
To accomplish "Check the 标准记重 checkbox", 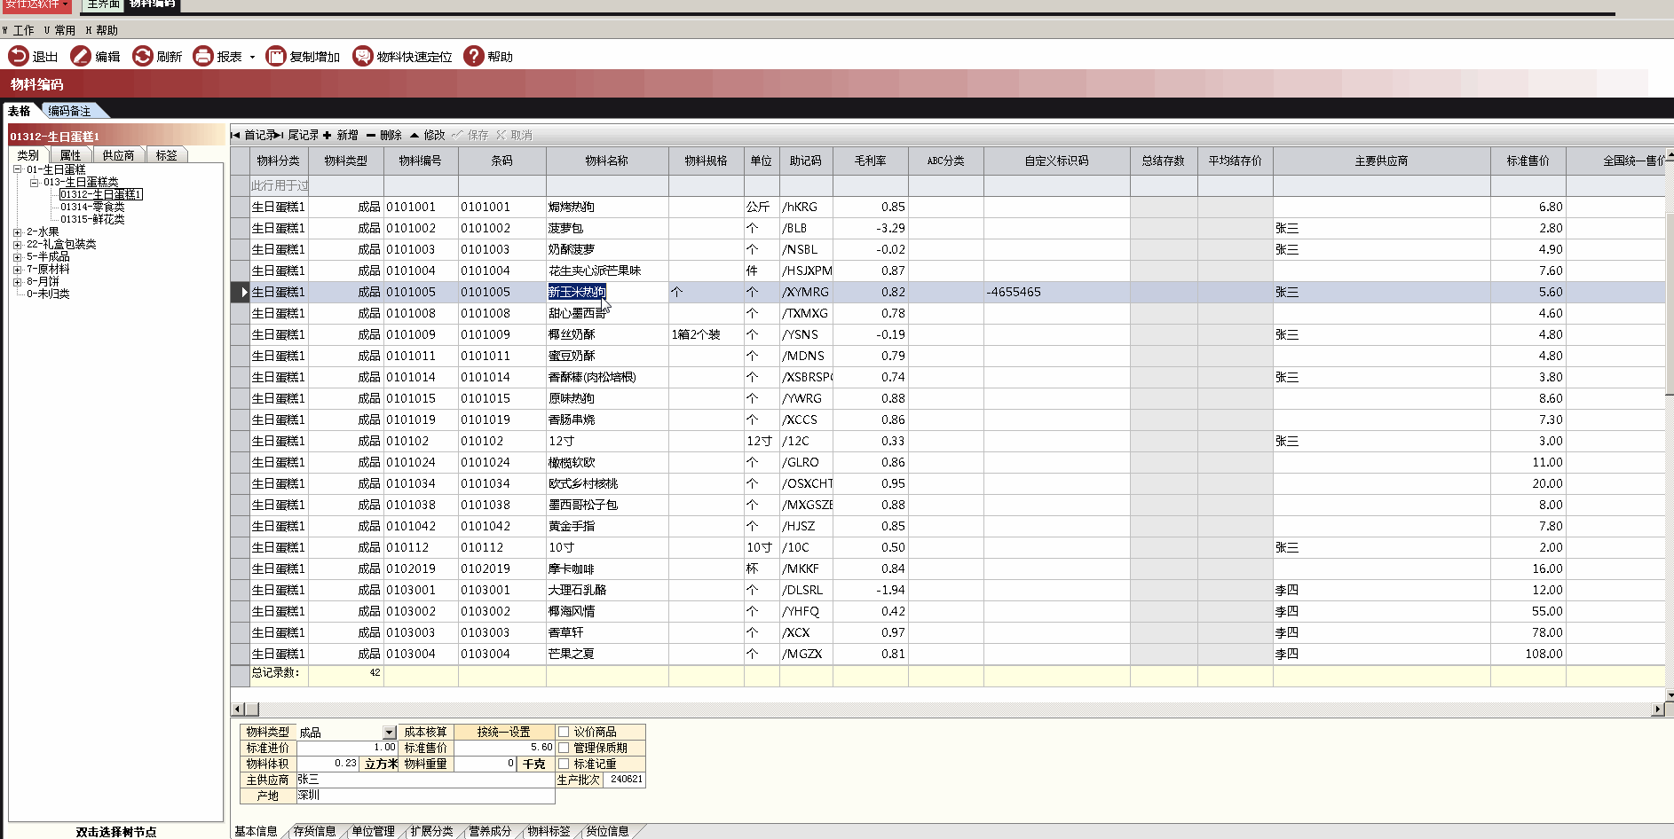I will click(x=564, y=764).
